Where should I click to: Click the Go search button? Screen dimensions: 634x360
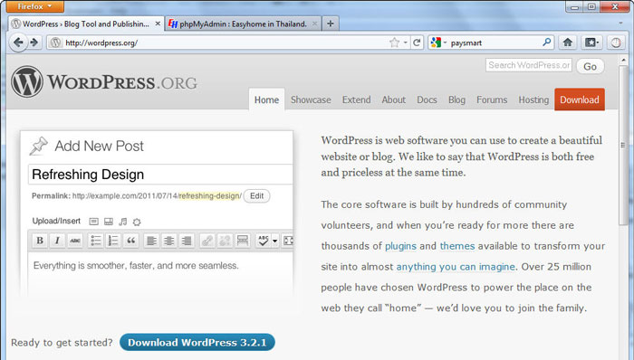[590, 66]
